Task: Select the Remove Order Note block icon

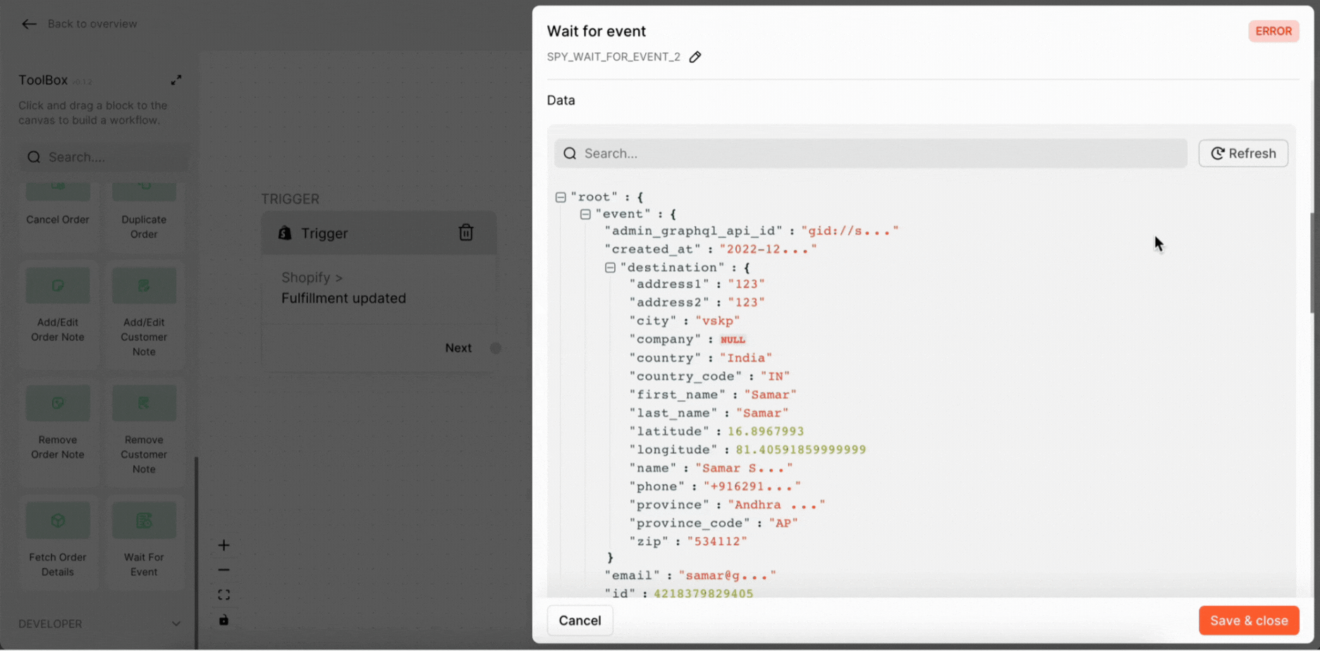Action: [58, 403]
